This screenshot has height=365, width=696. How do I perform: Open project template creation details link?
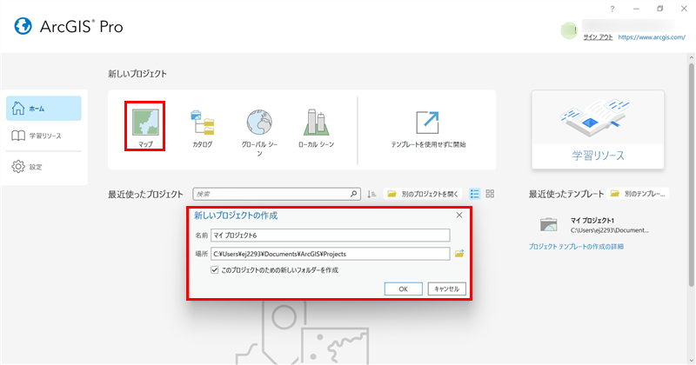point(576,247)
